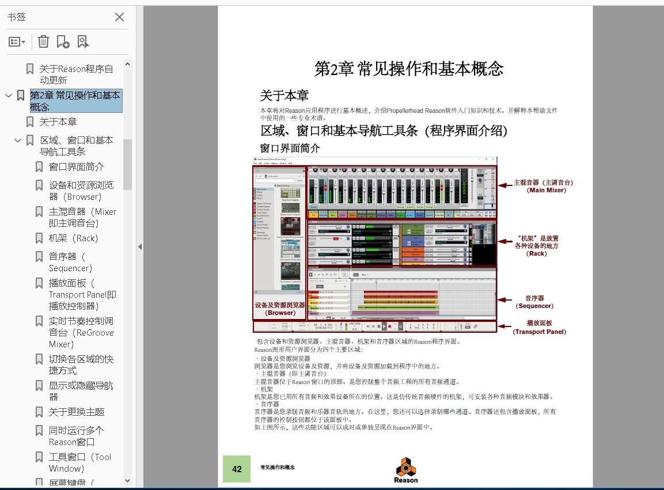The height and width of the screenshot is (490, 664).
Task: Open bookmark 关于本章
Action: [58, 122]
